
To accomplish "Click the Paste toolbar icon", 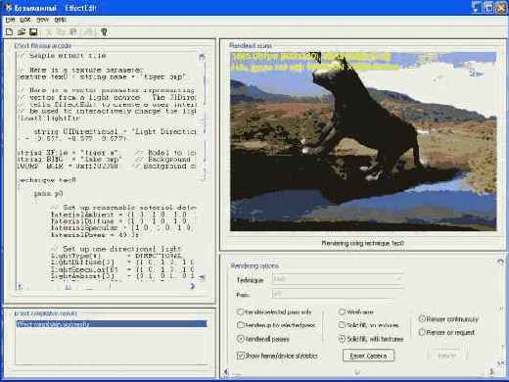I will point(73,32).
